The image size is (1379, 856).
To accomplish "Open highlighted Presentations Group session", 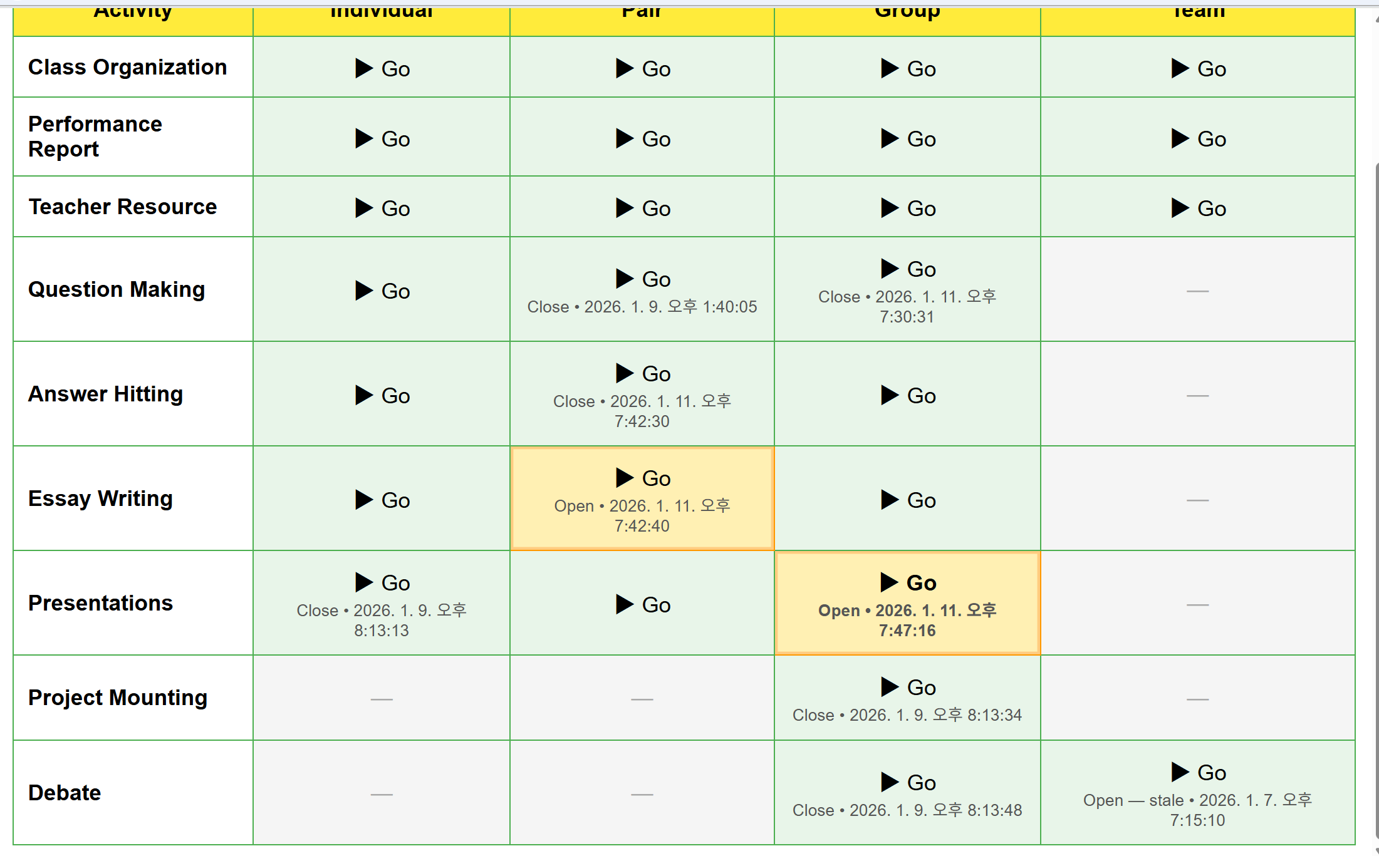I will (908, 582).
